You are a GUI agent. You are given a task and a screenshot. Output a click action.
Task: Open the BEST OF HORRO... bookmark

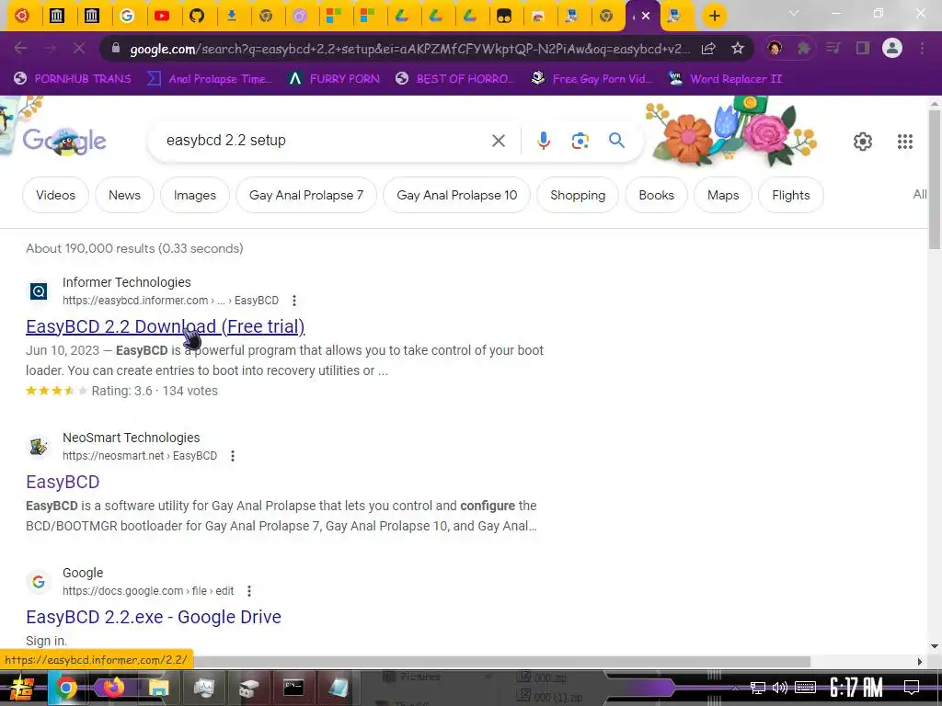(x=454, y=79)
